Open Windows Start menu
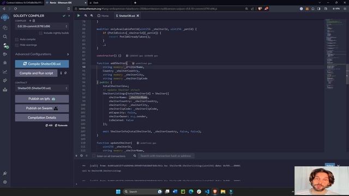Image resolution: width=349 pixels, height=196 pixels. pos(118,192)
